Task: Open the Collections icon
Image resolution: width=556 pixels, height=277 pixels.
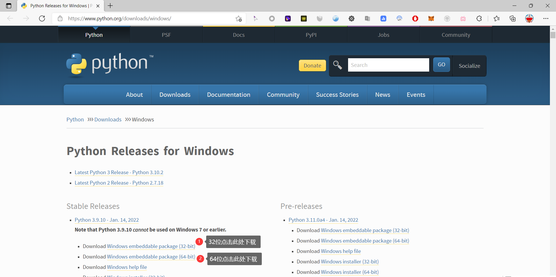Action: 513,19
